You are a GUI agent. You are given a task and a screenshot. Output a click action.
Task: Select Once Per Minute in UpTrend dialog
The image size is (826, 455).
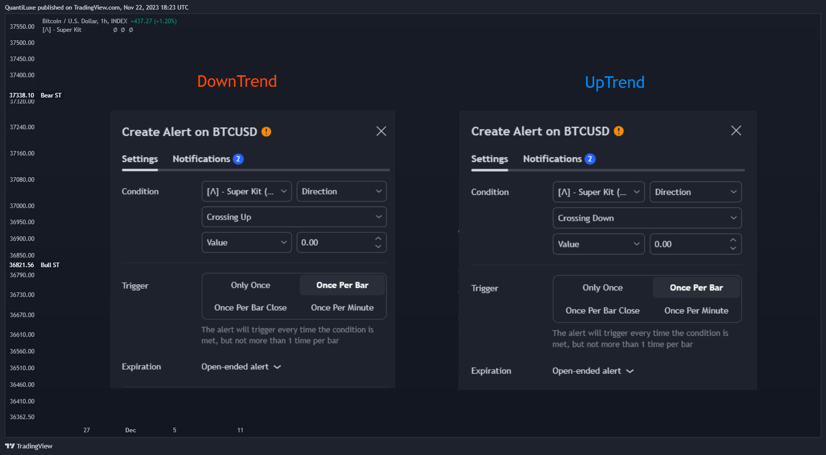(x=697, y=311)
